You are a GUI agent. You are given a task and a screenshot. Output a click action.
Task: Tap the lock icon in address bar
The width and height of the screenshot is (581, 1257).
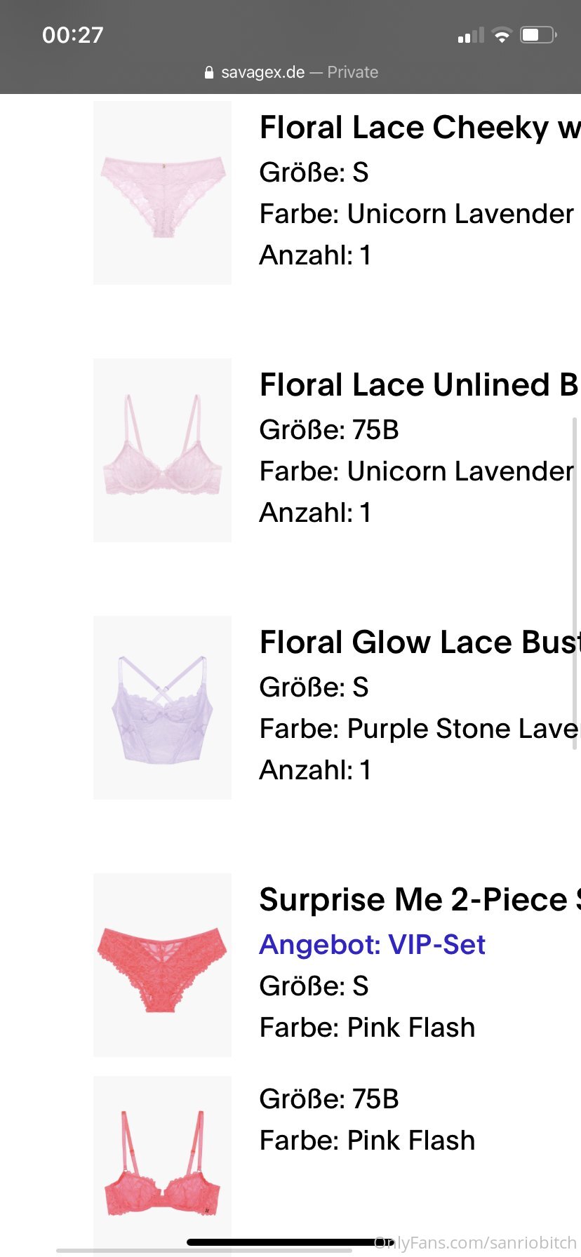(x=208, y=72)
